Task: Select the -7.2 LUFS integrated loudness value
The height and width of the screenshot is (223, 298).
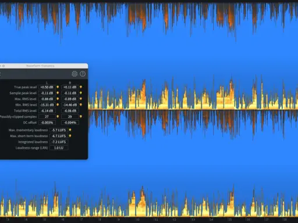Action: (x=59, y=142)
